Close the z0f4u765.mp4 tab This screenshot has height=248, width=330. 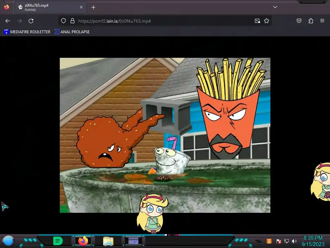81,7
